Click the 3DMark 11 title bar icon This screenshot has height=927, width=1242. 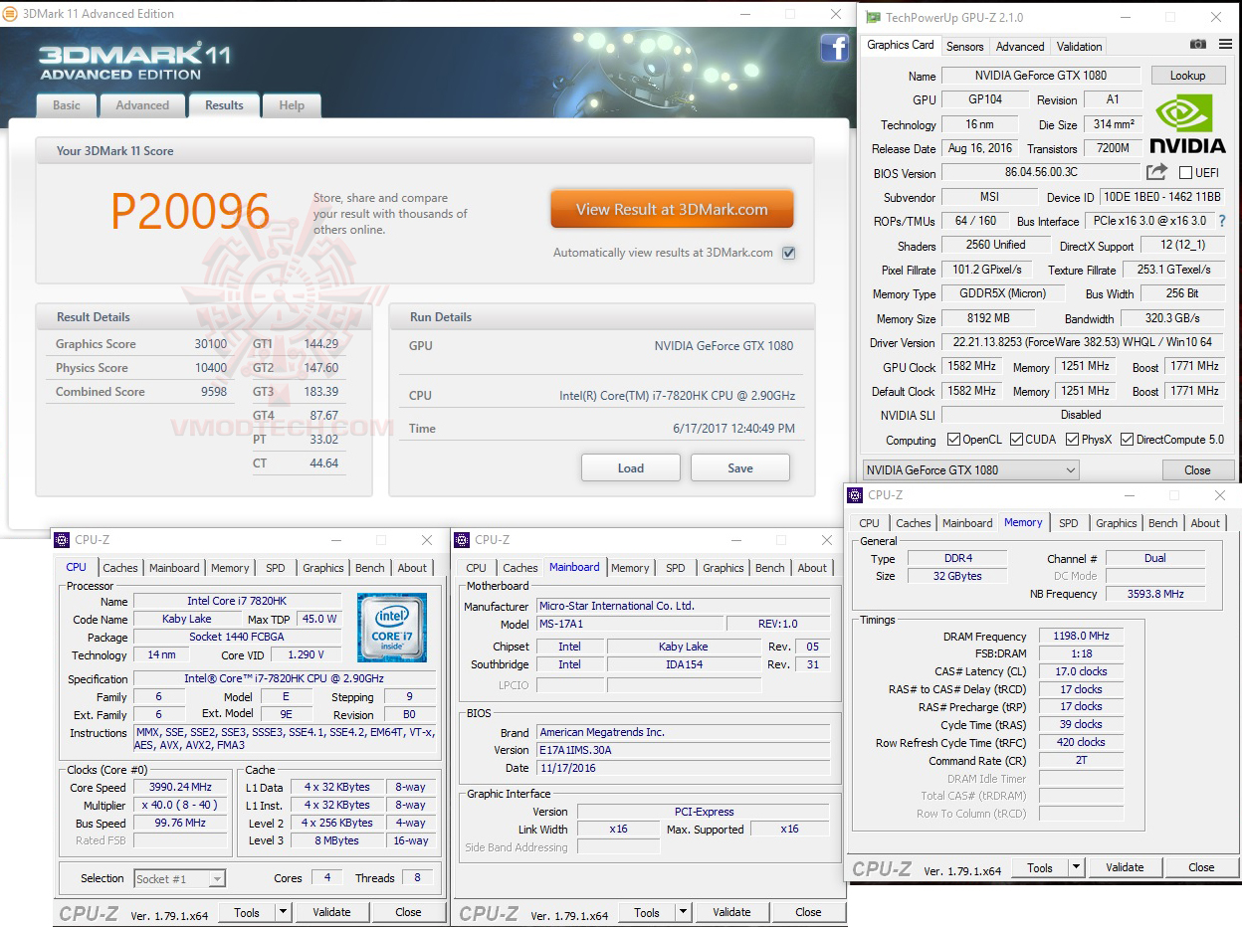(10, 14)
